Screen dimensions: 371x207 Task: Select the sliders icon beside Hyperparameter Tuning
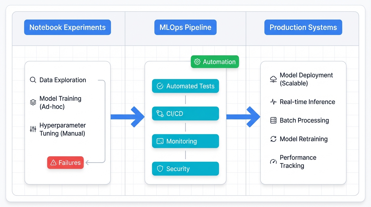(33, 129)
